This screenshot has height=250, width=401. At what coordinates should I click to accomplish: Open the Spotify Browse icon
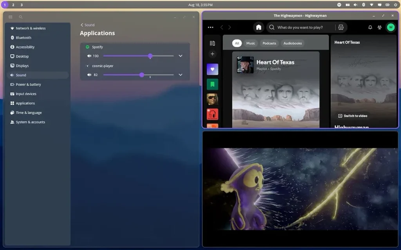(x=341, y=27)
